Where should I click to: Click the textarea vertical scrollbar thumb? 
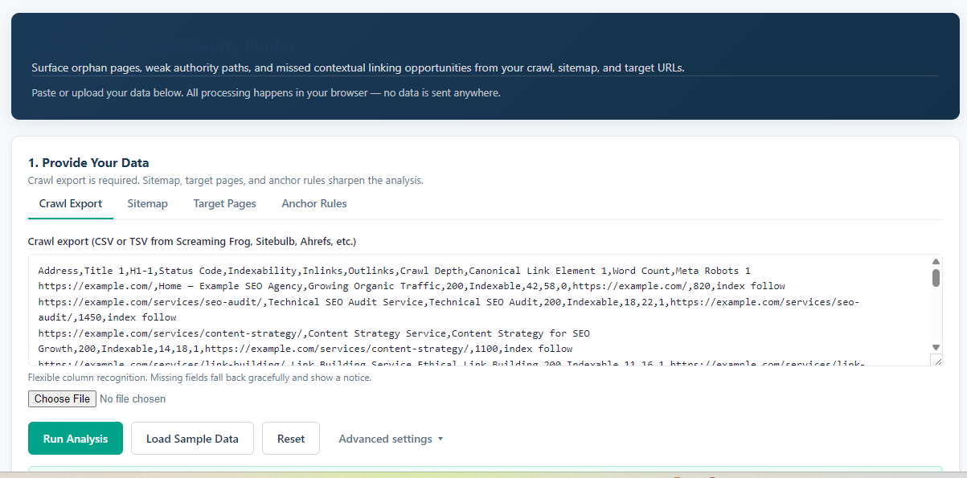coord(936,278)
